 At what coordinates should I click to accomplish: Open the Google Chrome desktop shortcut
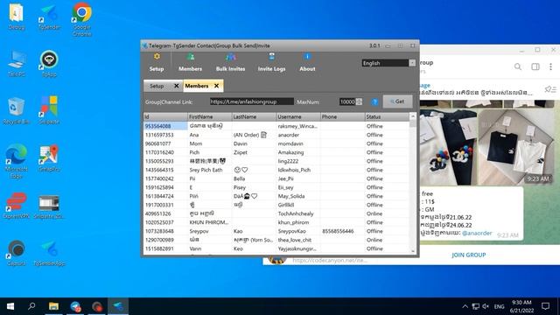click(x=81, y=19)
